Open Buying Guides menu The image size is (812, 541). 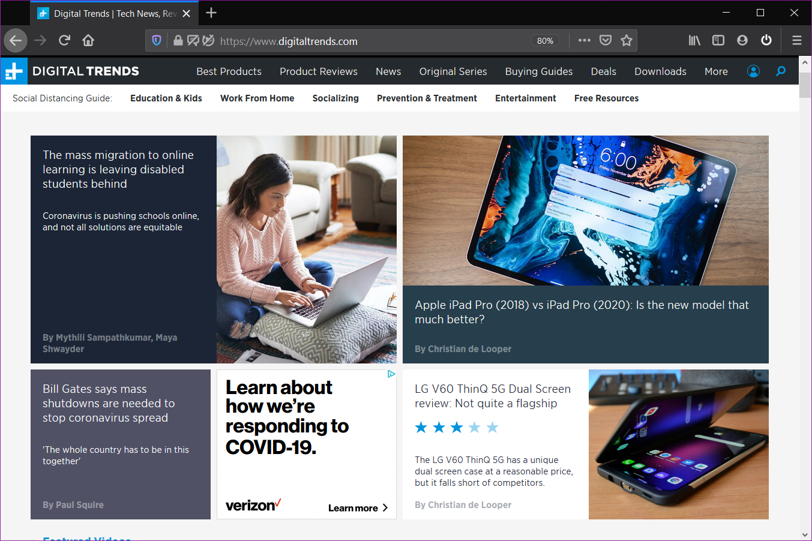tap(539, 71)
